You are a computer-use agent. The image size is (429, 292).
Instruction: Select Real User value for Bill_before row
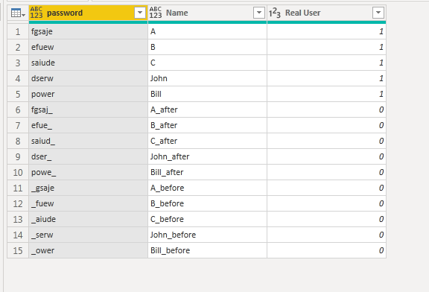[326, 250]
